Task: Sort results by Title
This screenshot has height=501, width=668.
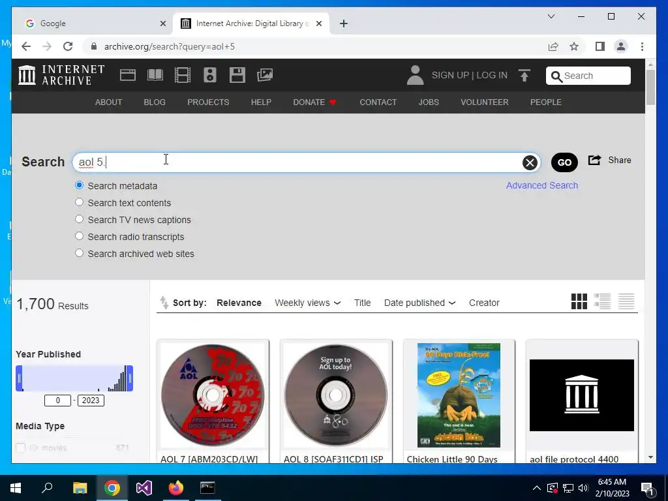Action: [x=362, y=303]
